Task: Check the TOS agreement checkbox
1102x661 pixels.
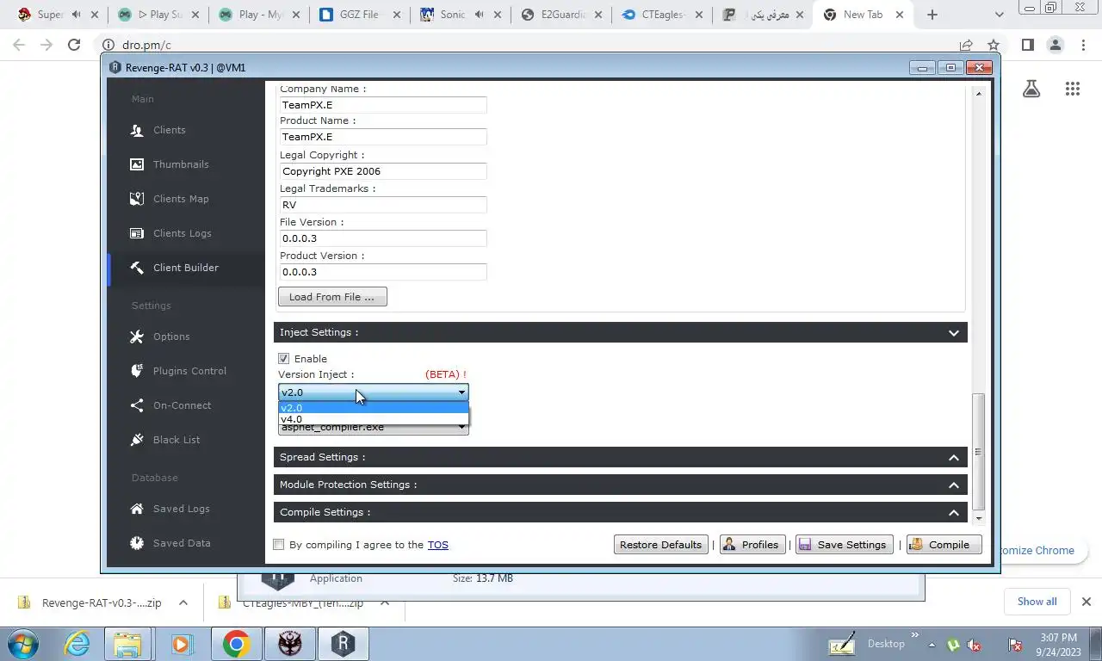Action: coord(278,544)
